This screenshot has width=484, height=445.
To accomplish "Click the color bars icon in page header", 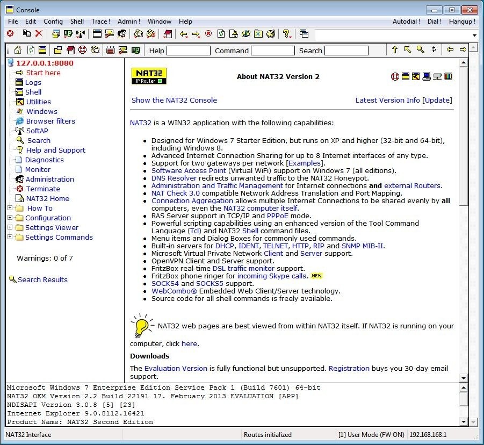I will point(448,76).
